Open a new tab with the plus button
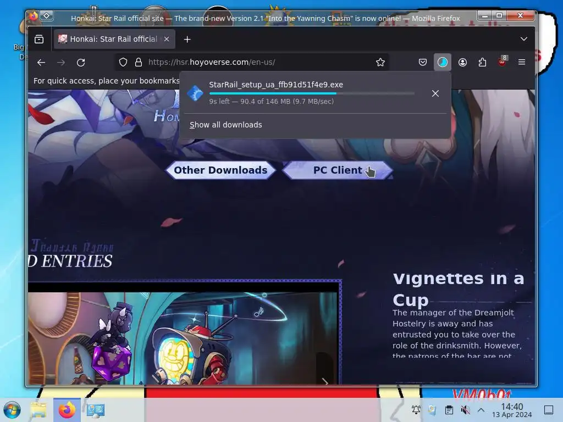The width and height of the screenshot is (563, 422). (187, 40)
